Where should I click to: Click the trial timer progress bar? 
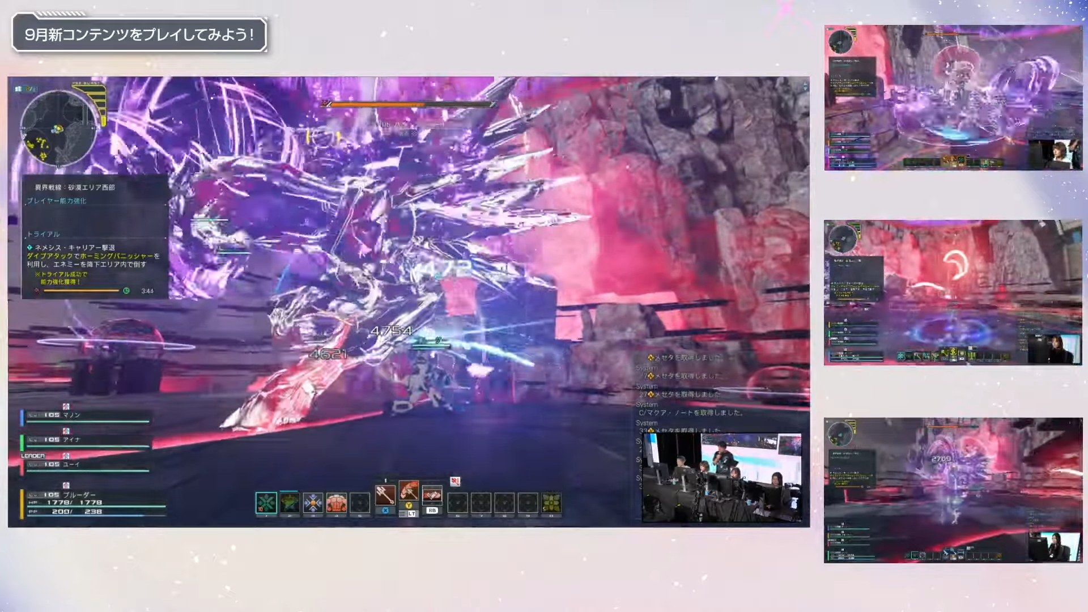click(x=80, y=291)
